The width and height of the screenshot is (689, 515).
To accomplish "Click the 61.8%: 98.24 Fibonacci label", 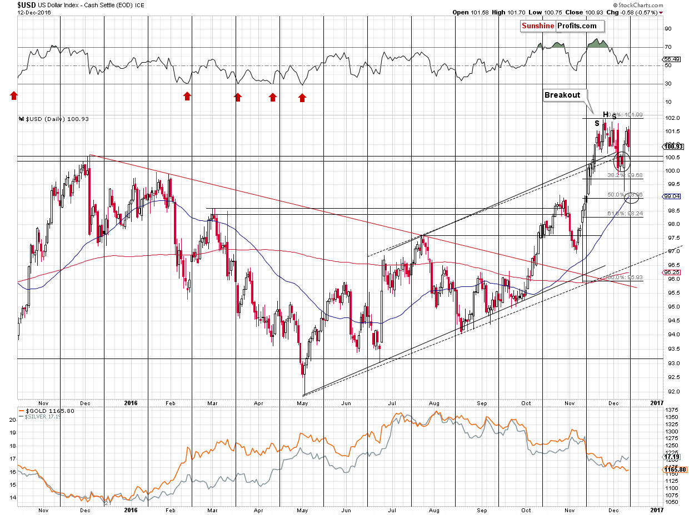I will (625, 213).
